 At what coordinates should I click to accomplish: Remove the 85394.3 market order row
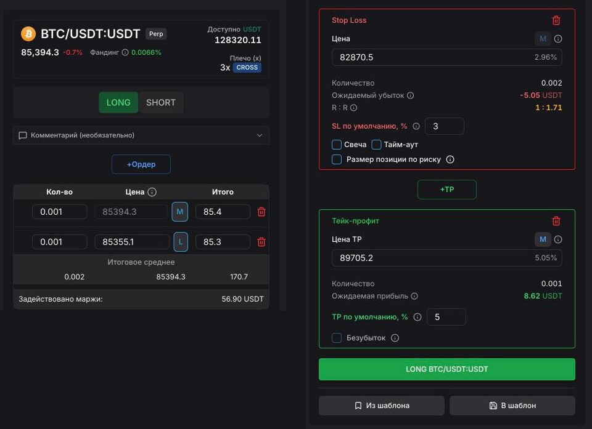(261, 212)
